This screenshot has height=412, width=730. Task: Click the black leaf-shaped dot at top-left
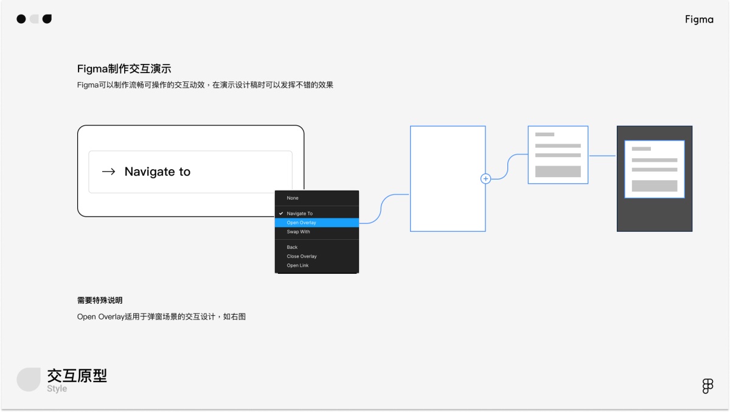tap(47, 19)
